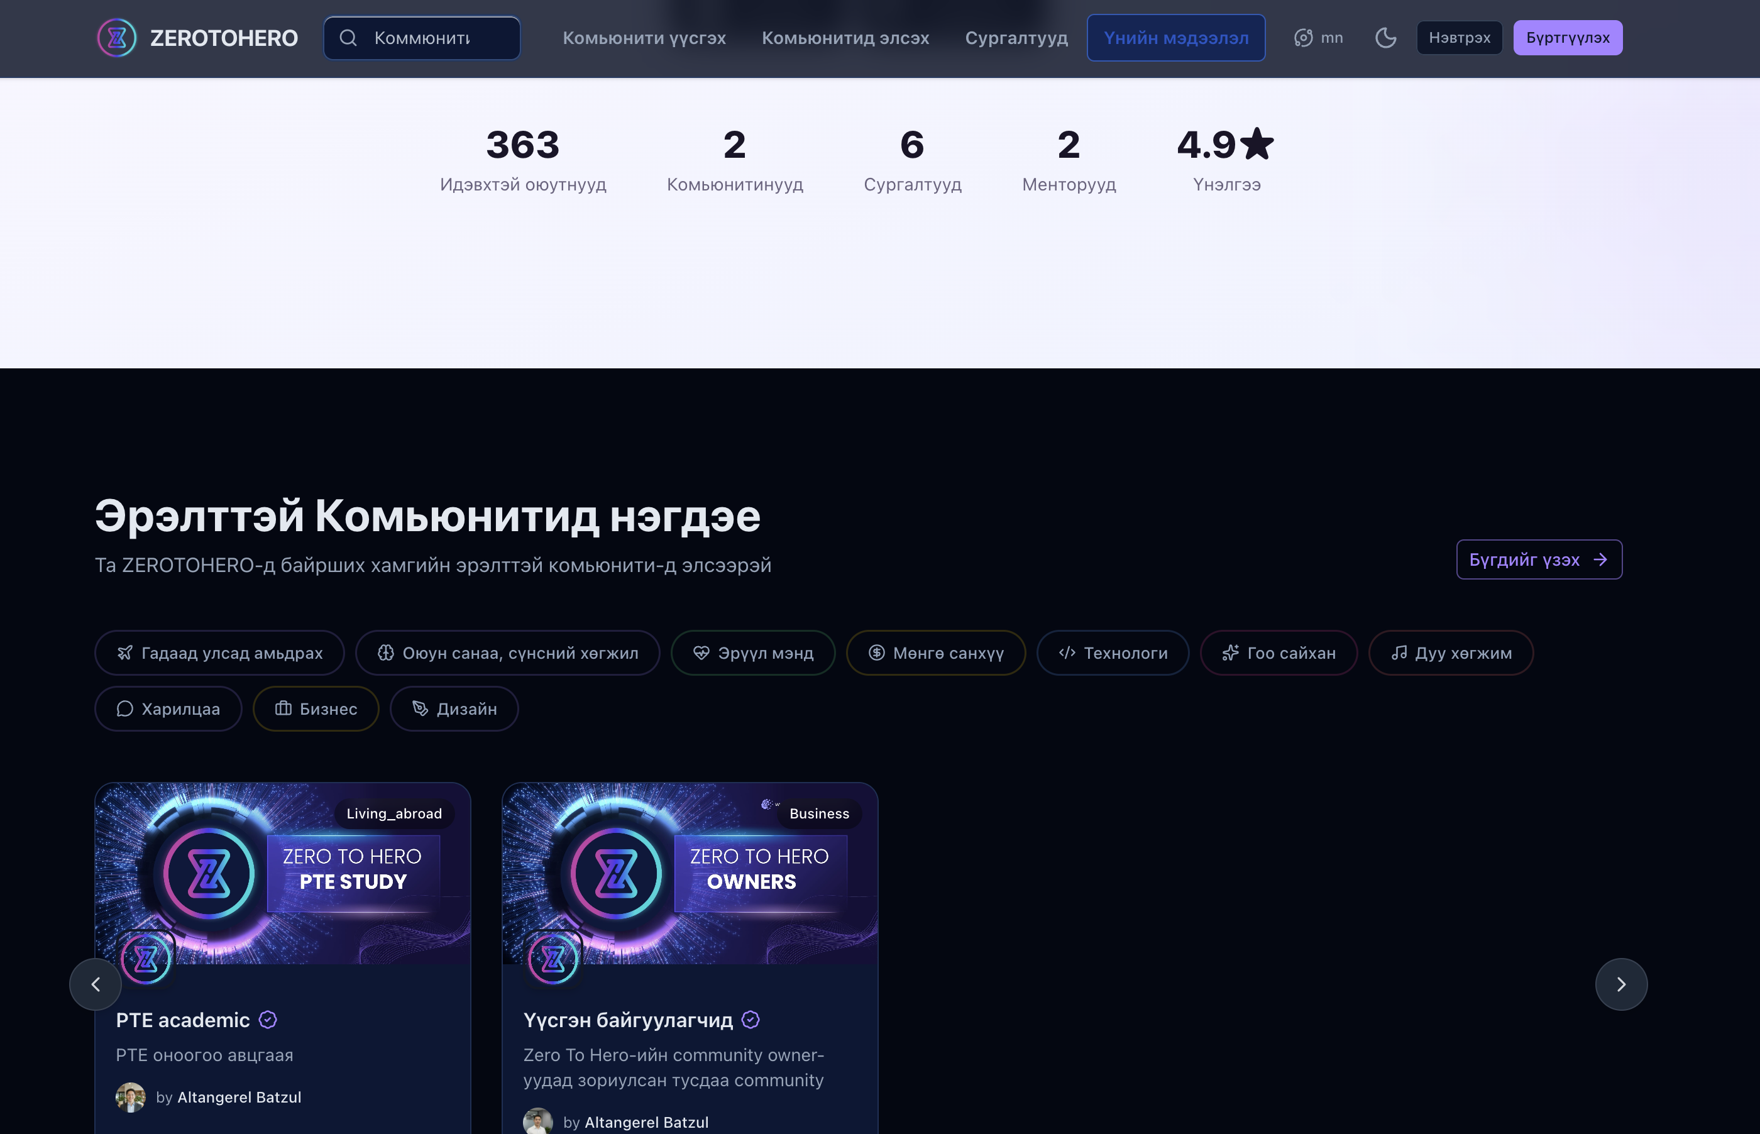Open the PTE academic title link
Screen dimensions: 1760x1134
click(x=182, y=1020)
